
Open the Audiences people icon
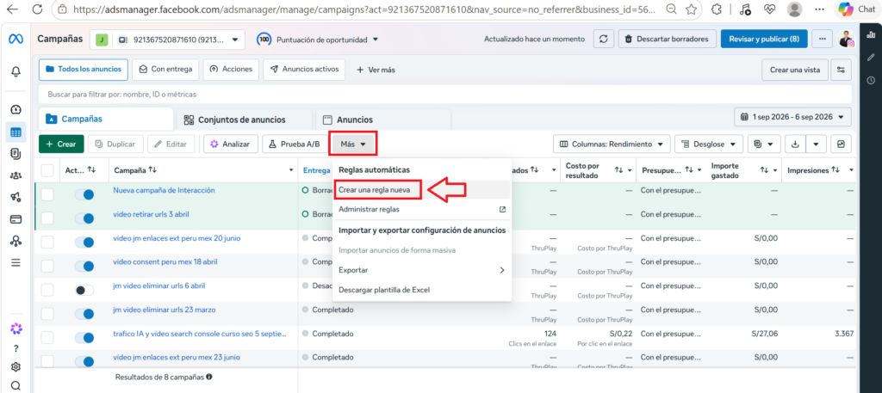(x=16, y=175)
